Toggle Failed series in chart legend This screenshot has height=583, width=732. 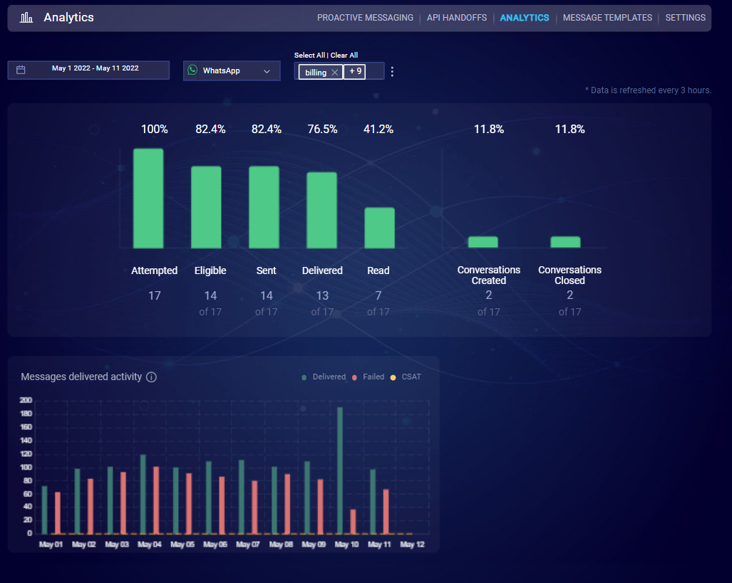(x=368, y=377)
